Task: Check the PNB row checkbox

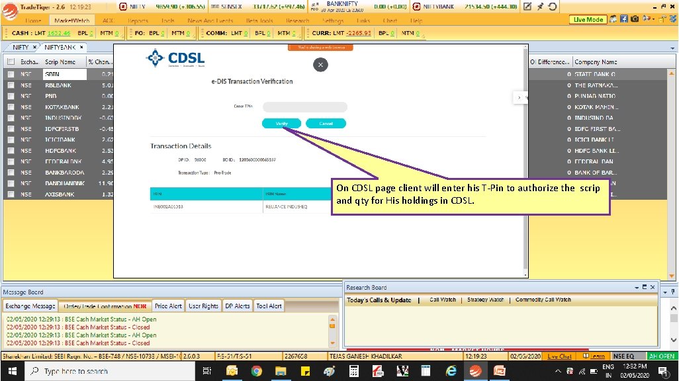Action: [x=11, y=96]
